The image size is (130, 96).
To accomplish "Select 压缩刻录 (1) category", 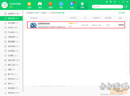I will point(11,37).
